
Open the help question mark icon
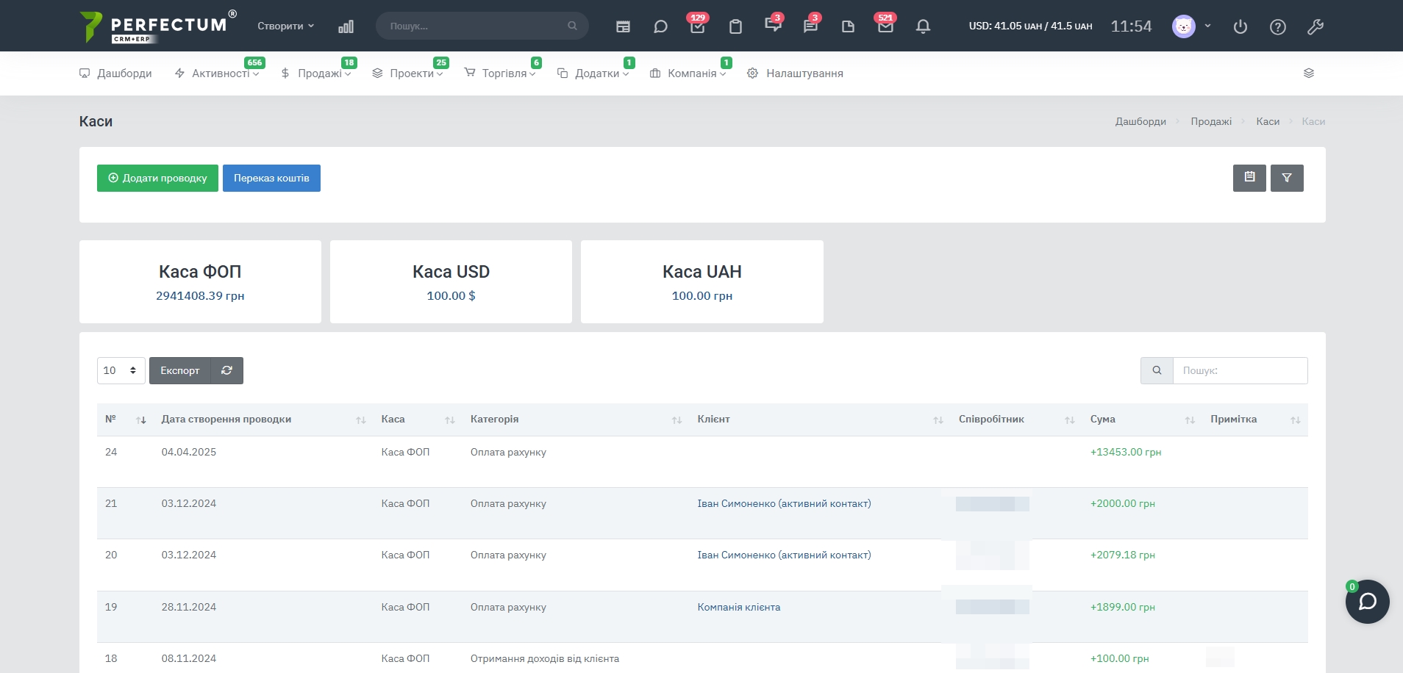[1277, 27]
